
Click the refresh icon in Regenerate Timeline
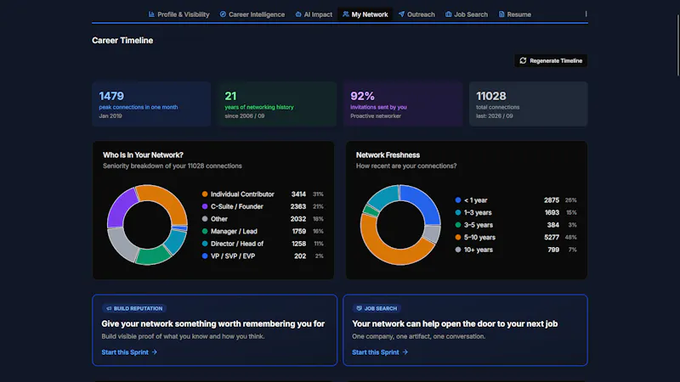coord(523,60)
